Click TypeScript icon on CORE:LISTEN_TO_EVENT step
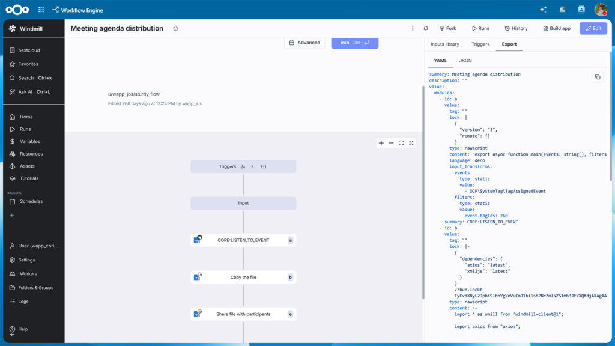Image resolution: width=615 pixels, height=346 pixels. [198, 240]
